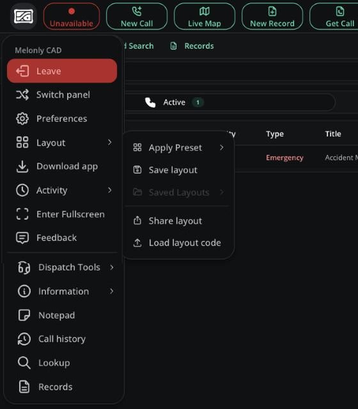Screen dimensions: 358x409
Task: Click the Leave exit icon
Action: [x=22, y=71]
